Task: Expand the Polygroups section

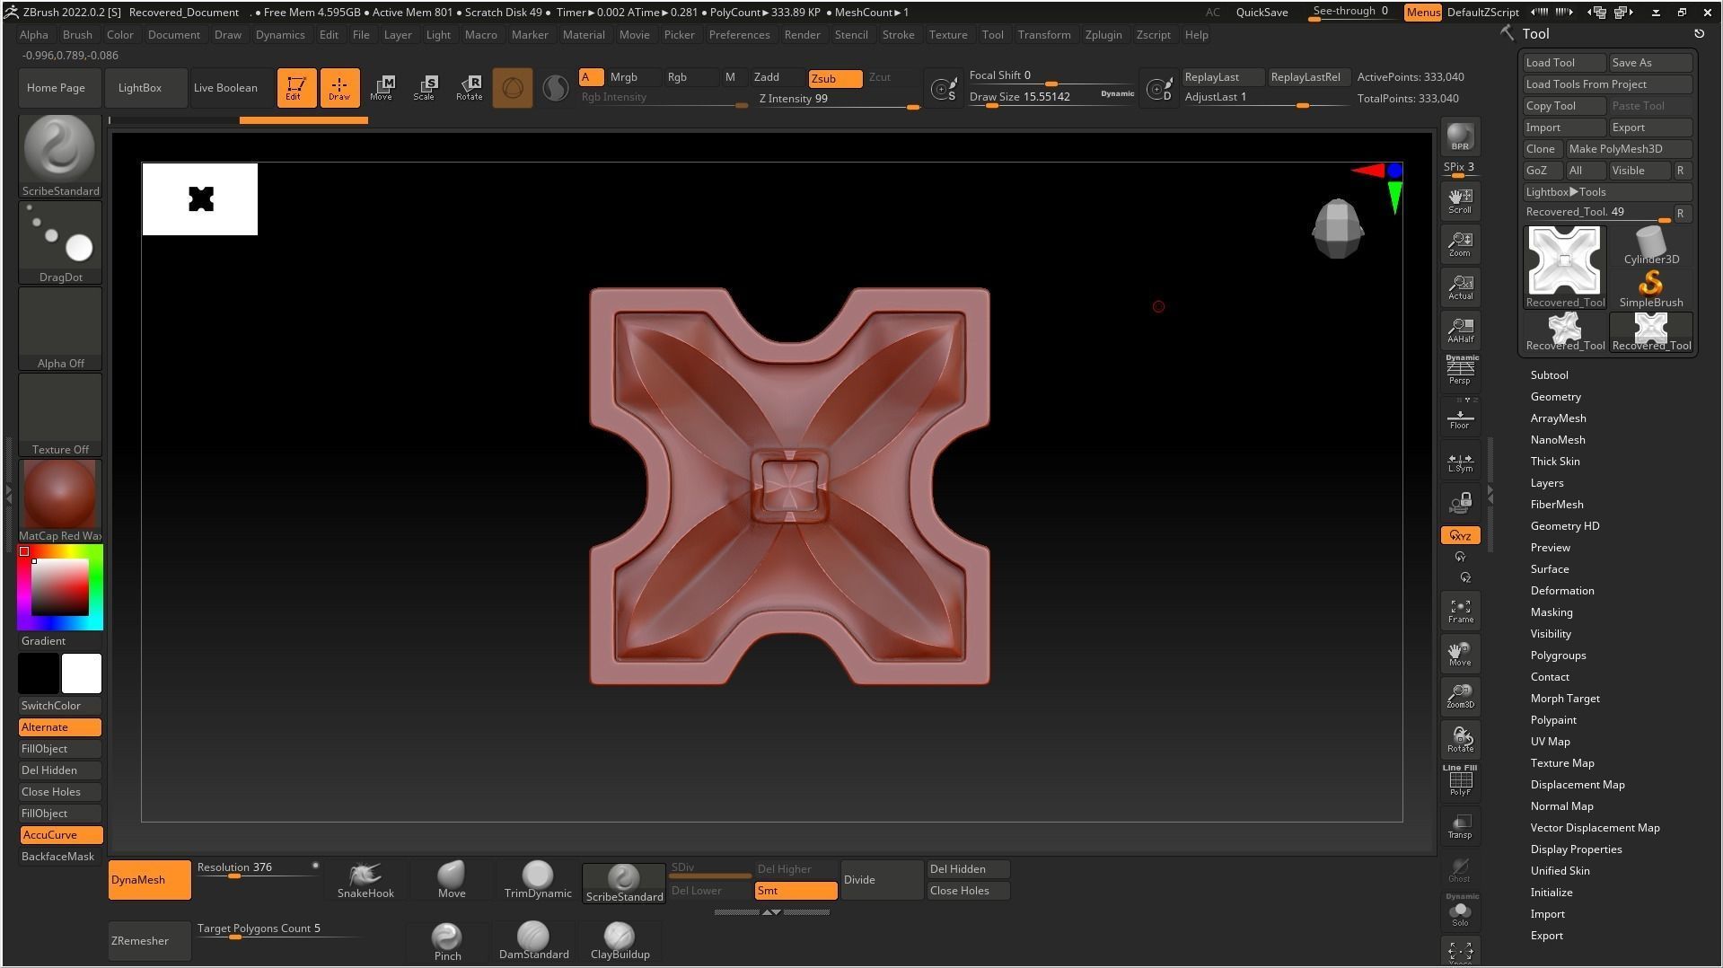Action: click(1558, 656)
